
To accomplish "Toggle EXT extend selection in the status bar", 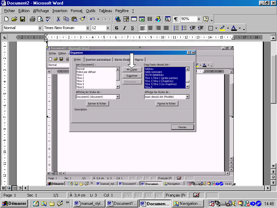I will (x=149, y=195).
